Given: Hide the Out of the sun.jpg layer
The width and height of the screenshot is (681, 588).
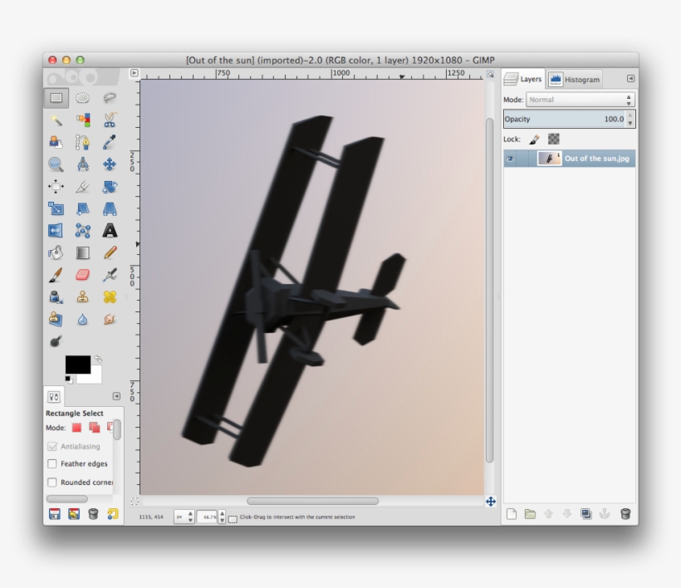Looking at the screenshot, I should coord(509,158).
